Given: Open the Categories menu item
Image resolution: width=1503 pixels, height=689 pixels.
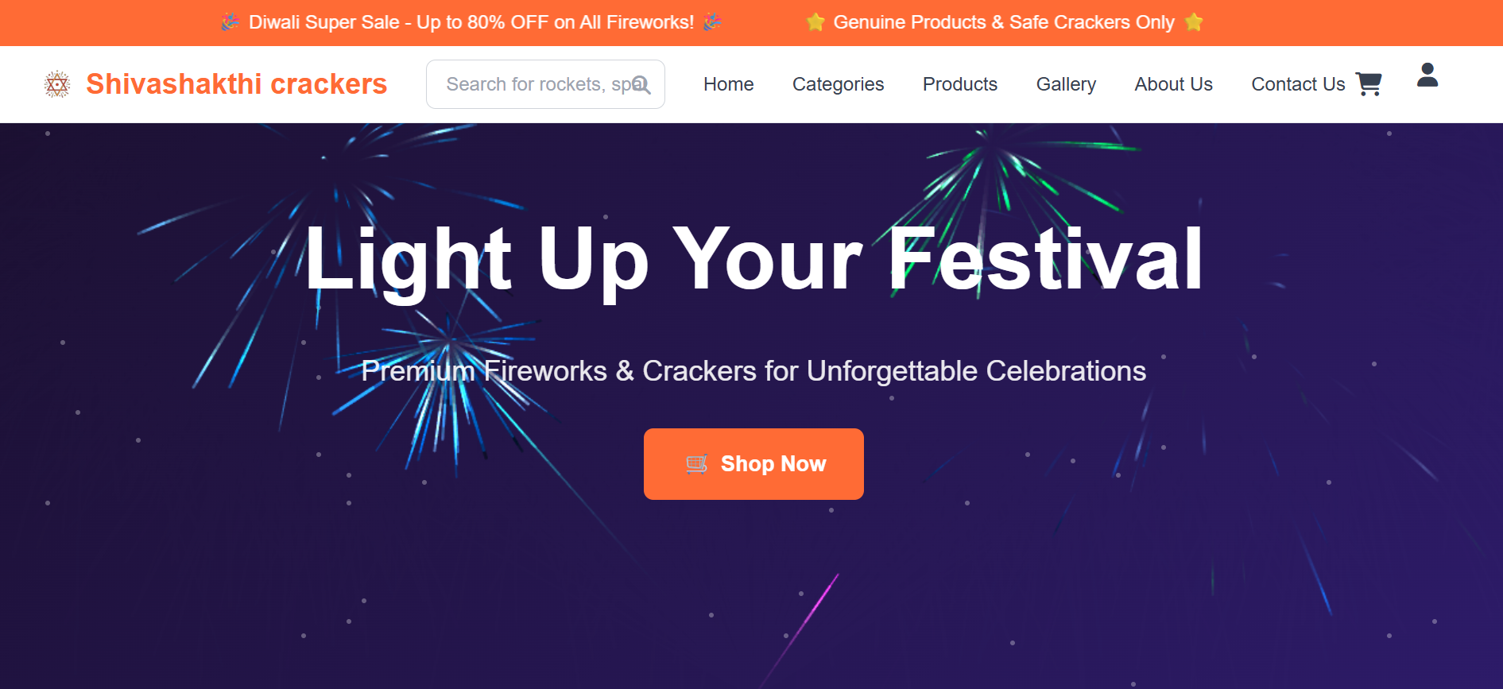Looking at the screenshot, I should point(838,84).
